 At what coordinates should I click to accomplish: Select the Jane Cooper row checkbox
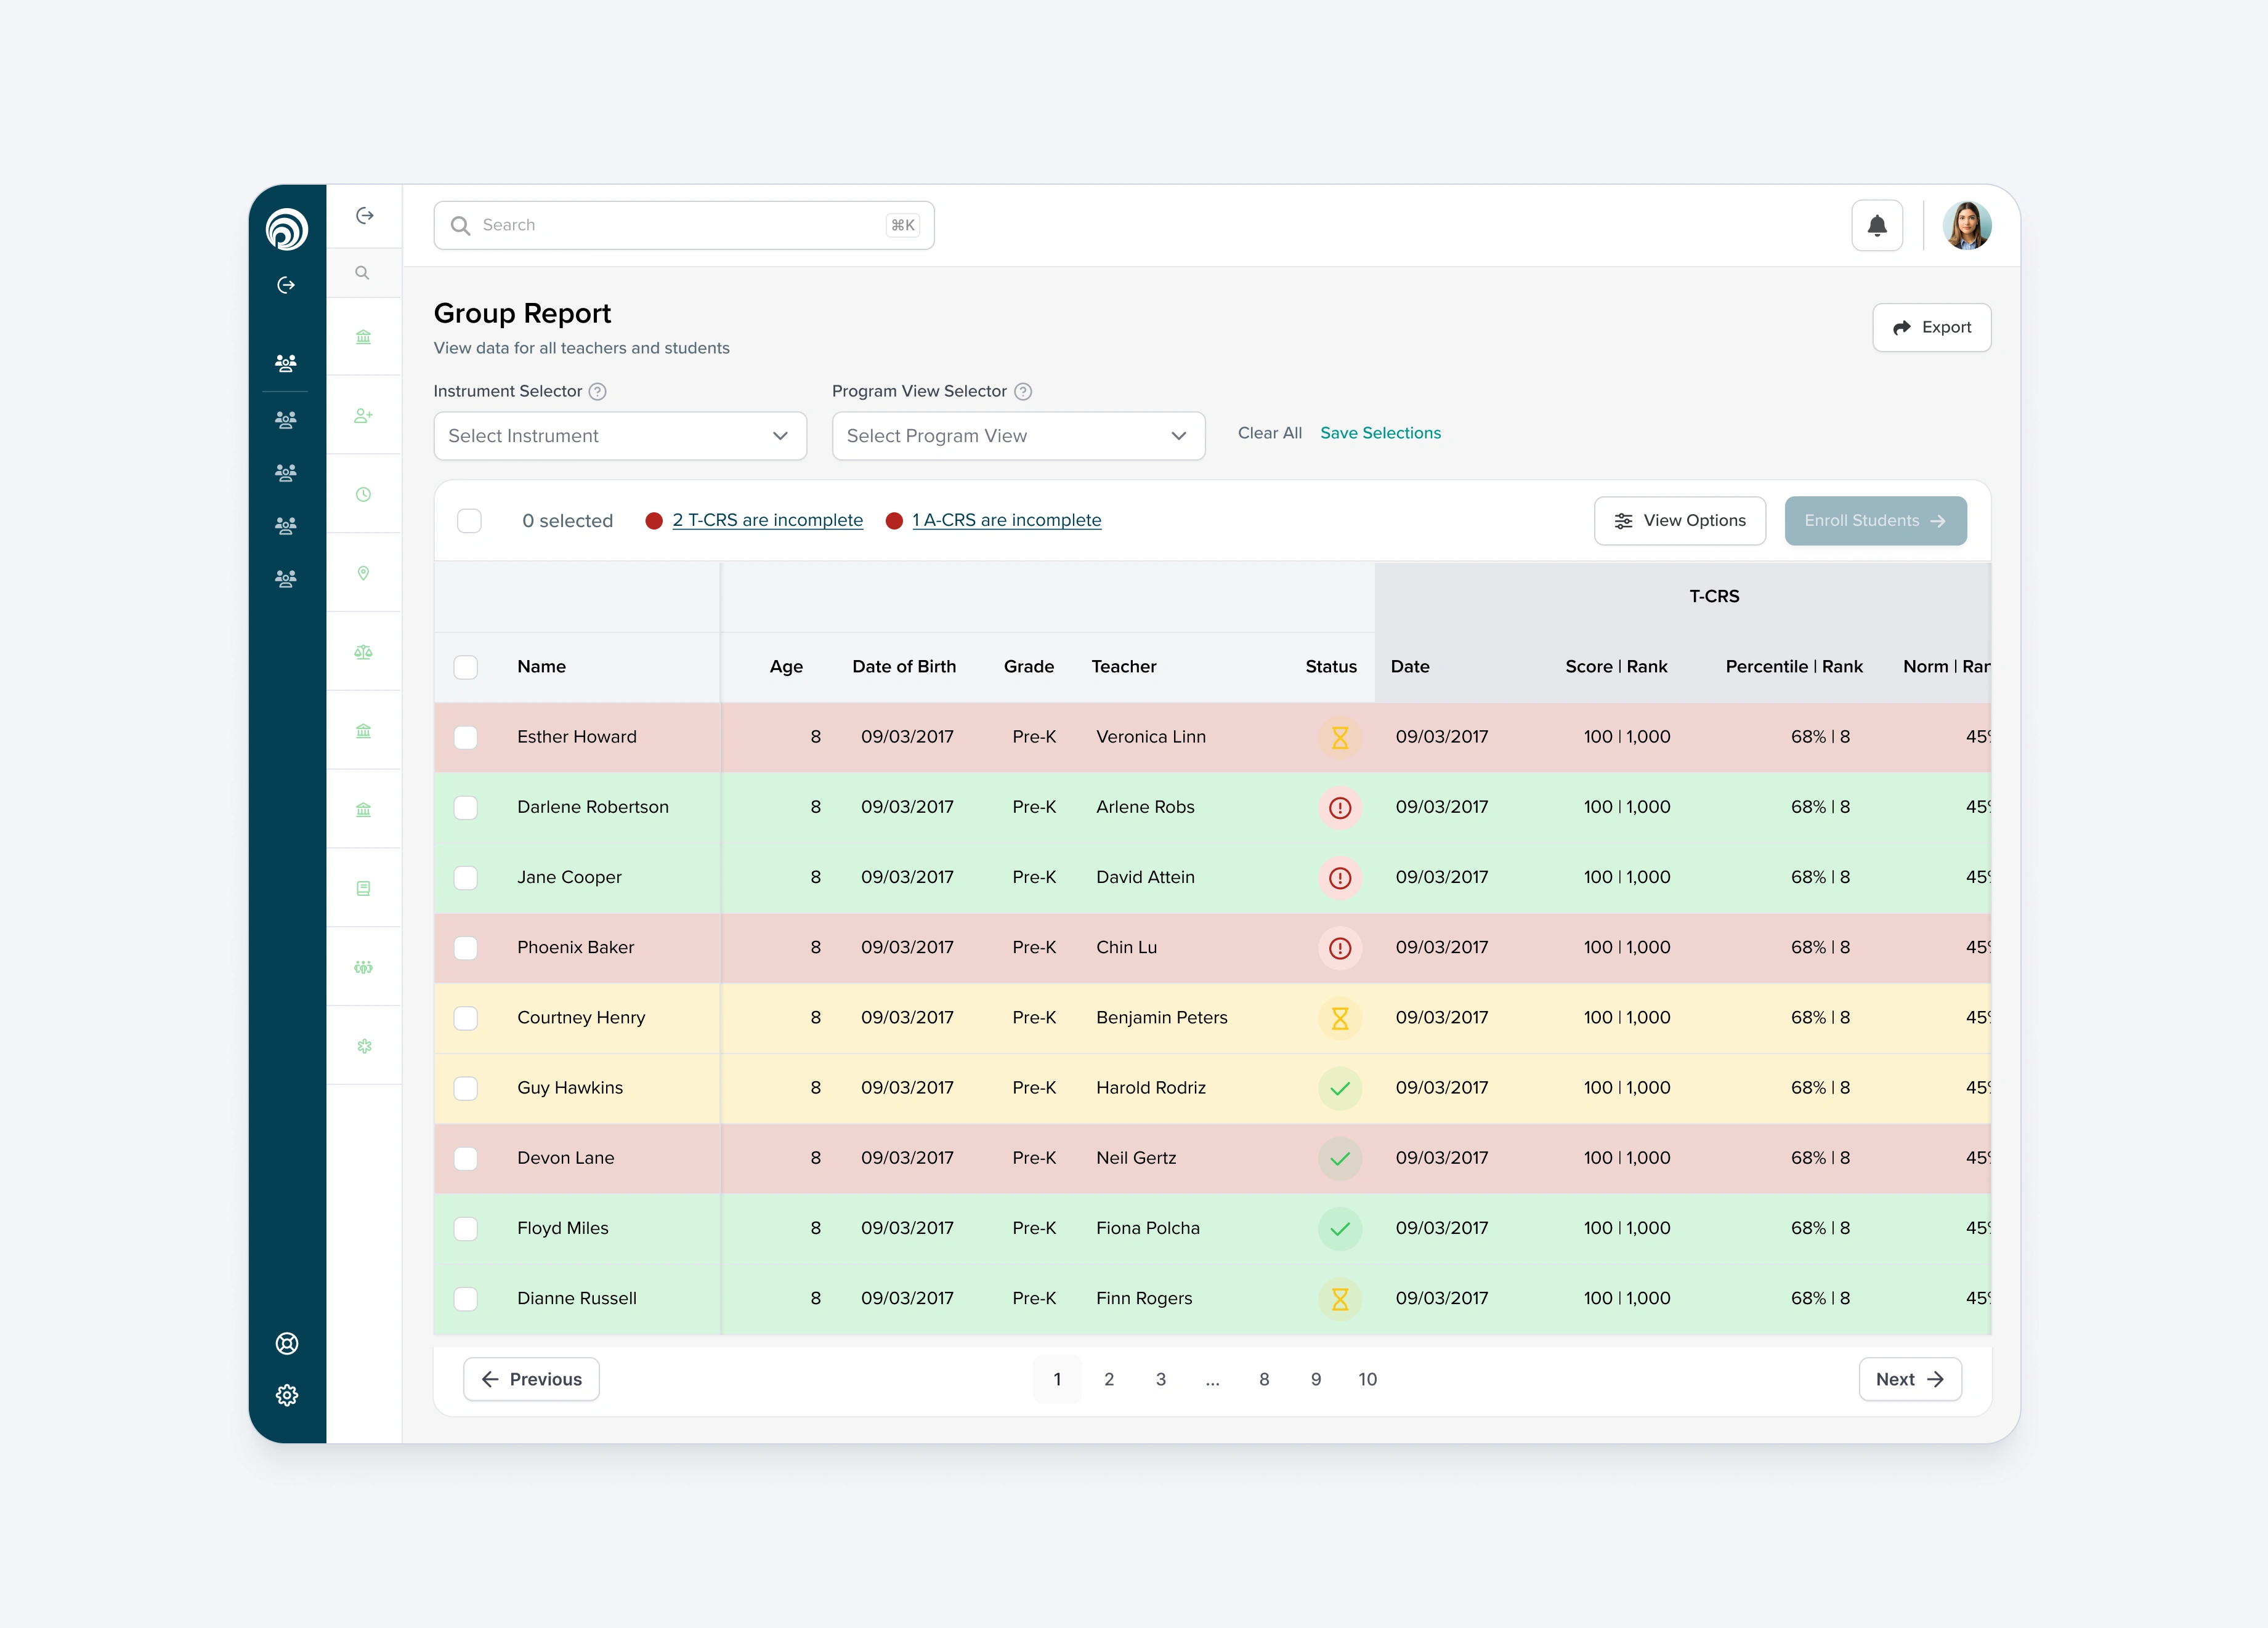(x=466, y=877)
